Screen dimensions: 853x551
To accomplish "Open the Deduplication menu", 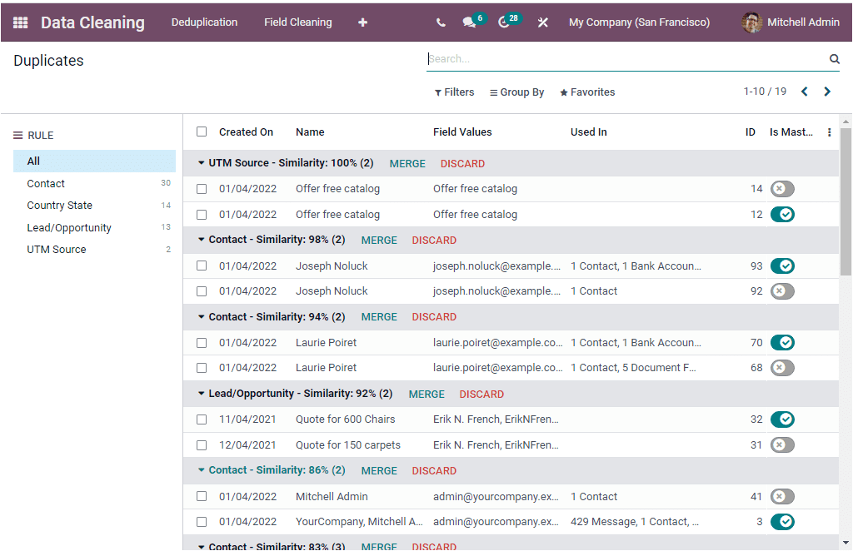I will (204, 22).
